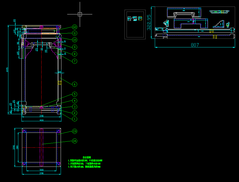Select balloon 14 in the plan view
Screen dimensions: 239x182
point(75,141)
